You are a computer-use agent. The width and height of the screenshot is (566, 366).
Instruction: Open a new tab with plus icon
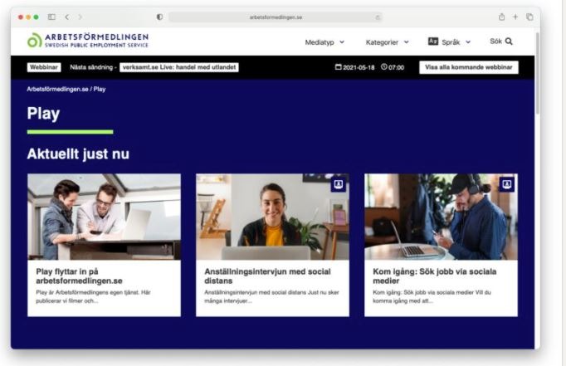[x=515, y=17]
